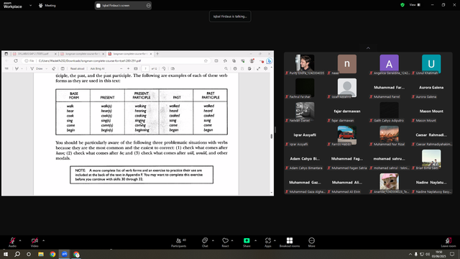The width and height of the screenshot is (460, 259).
Task: Click the taskbar clock showing 19:50
Action: (x=438, y=254)
